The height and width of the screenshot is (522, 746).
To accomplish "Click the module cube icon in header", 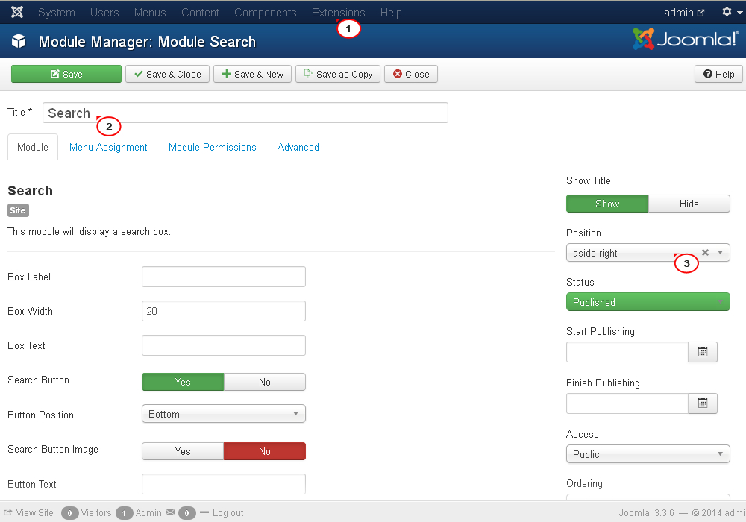I will [x=19, y=42].
